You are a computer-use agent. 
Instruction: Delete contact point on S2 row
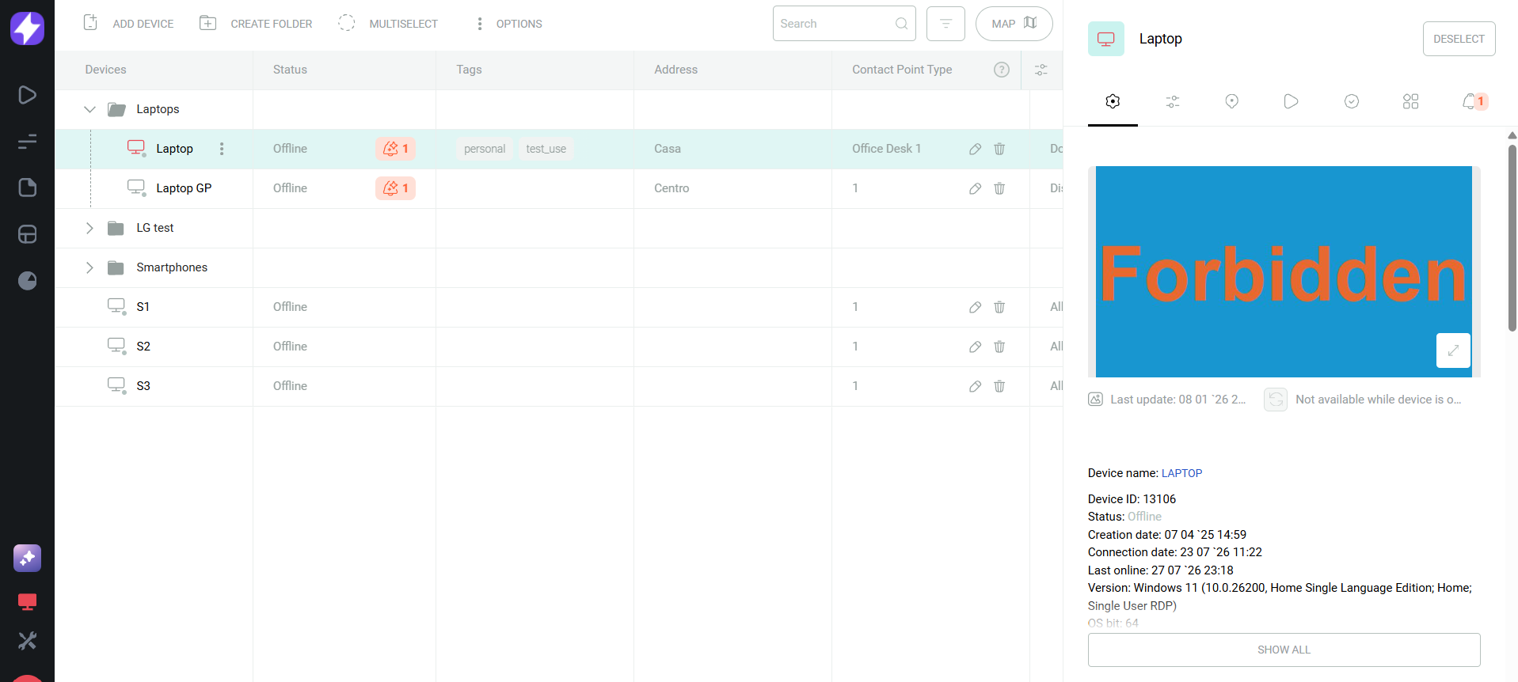point(999,347)
